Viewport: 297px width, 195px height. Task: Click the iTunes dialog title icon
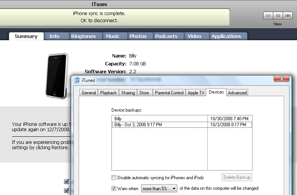pyautogui.click(x=77, y=80)
